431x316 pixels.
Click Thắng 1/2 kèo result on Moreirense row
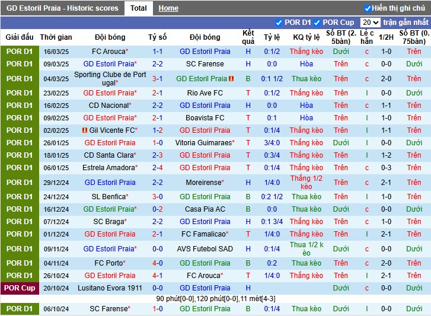click(x=307, y=183)
